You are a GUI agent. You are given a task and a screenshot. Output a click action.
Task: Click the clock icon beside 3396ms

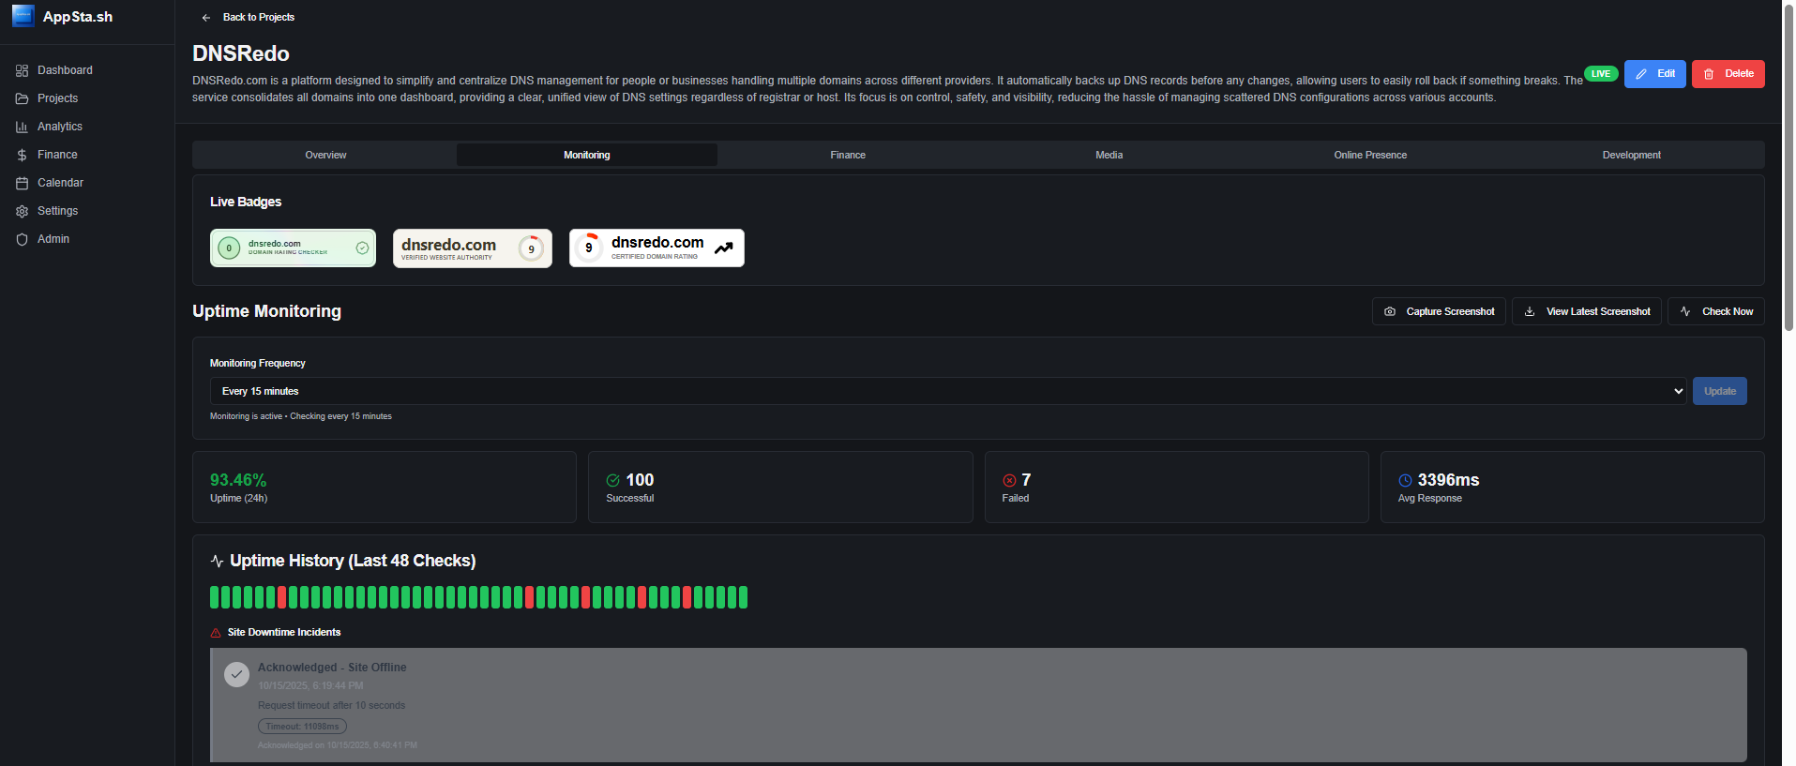[1405, 480]
